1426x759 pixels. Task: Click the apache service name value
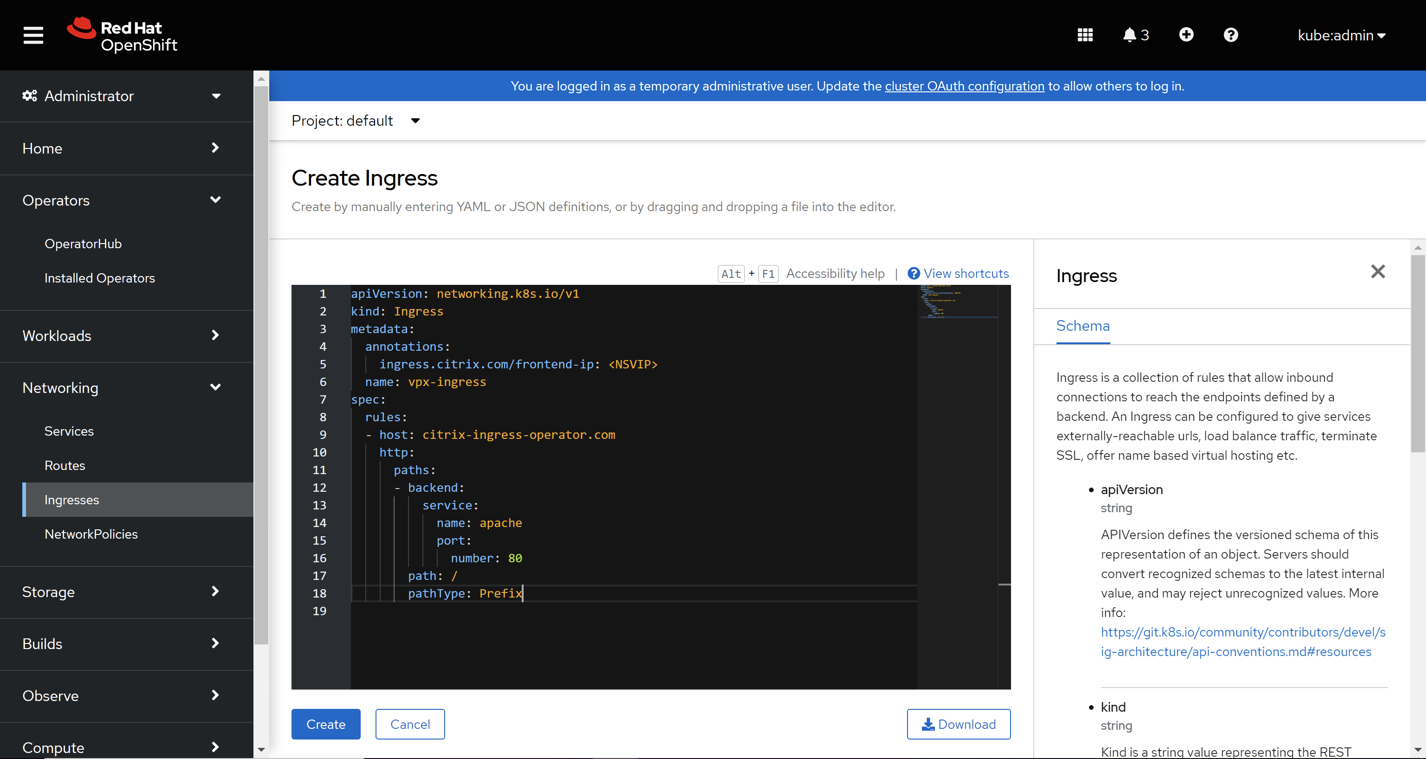tap(500, 523)
